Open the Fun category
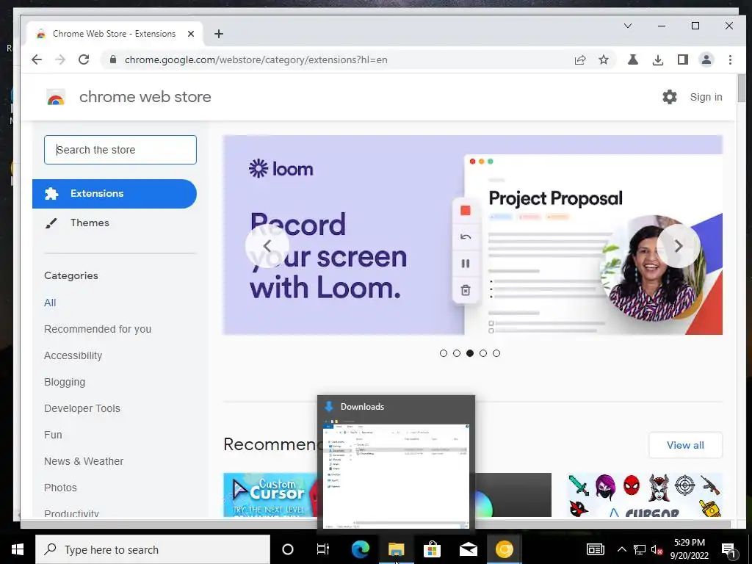The height and width of the screenshot is (564, 752). 53,435
